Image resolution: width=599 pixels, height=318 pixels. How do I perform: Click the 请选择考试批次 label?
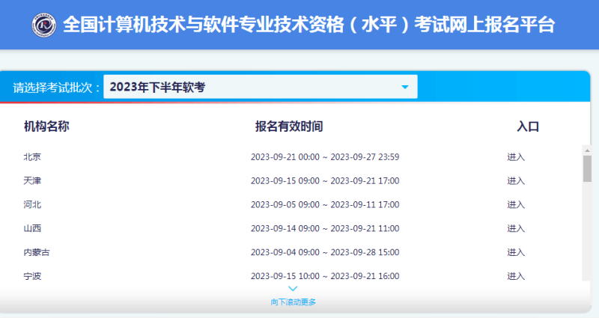point(56,88)
